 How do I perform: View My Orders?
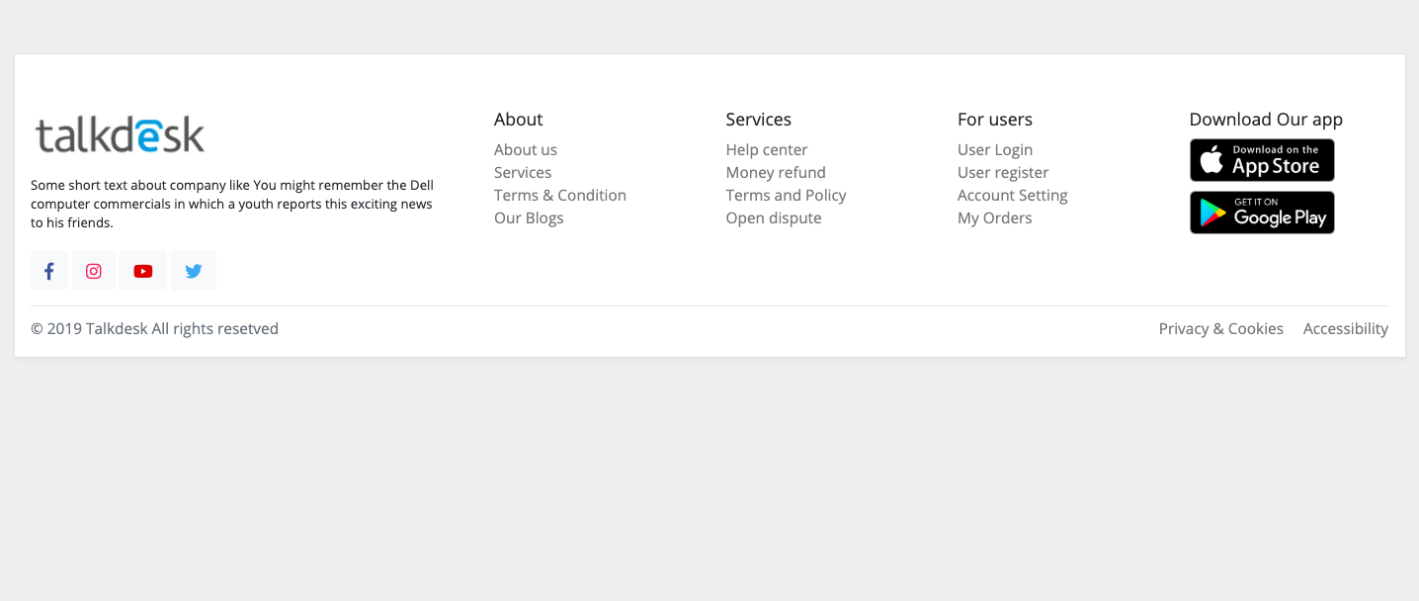994,217
